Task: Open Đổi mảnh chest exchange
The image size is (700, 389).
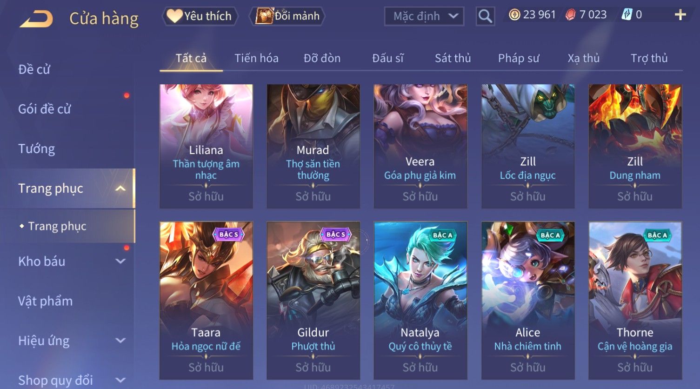Action: [x=287, y=16]
